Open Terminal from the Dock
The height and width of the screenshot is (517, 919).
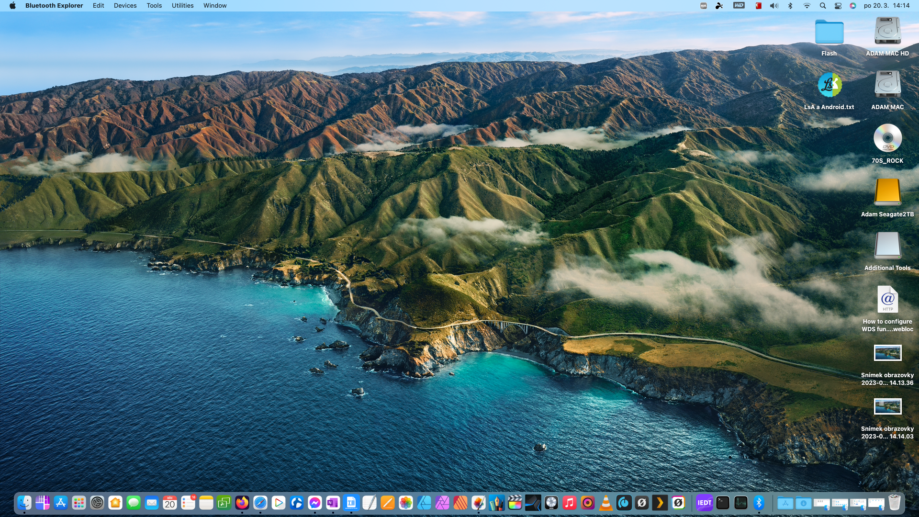point(723,503)
